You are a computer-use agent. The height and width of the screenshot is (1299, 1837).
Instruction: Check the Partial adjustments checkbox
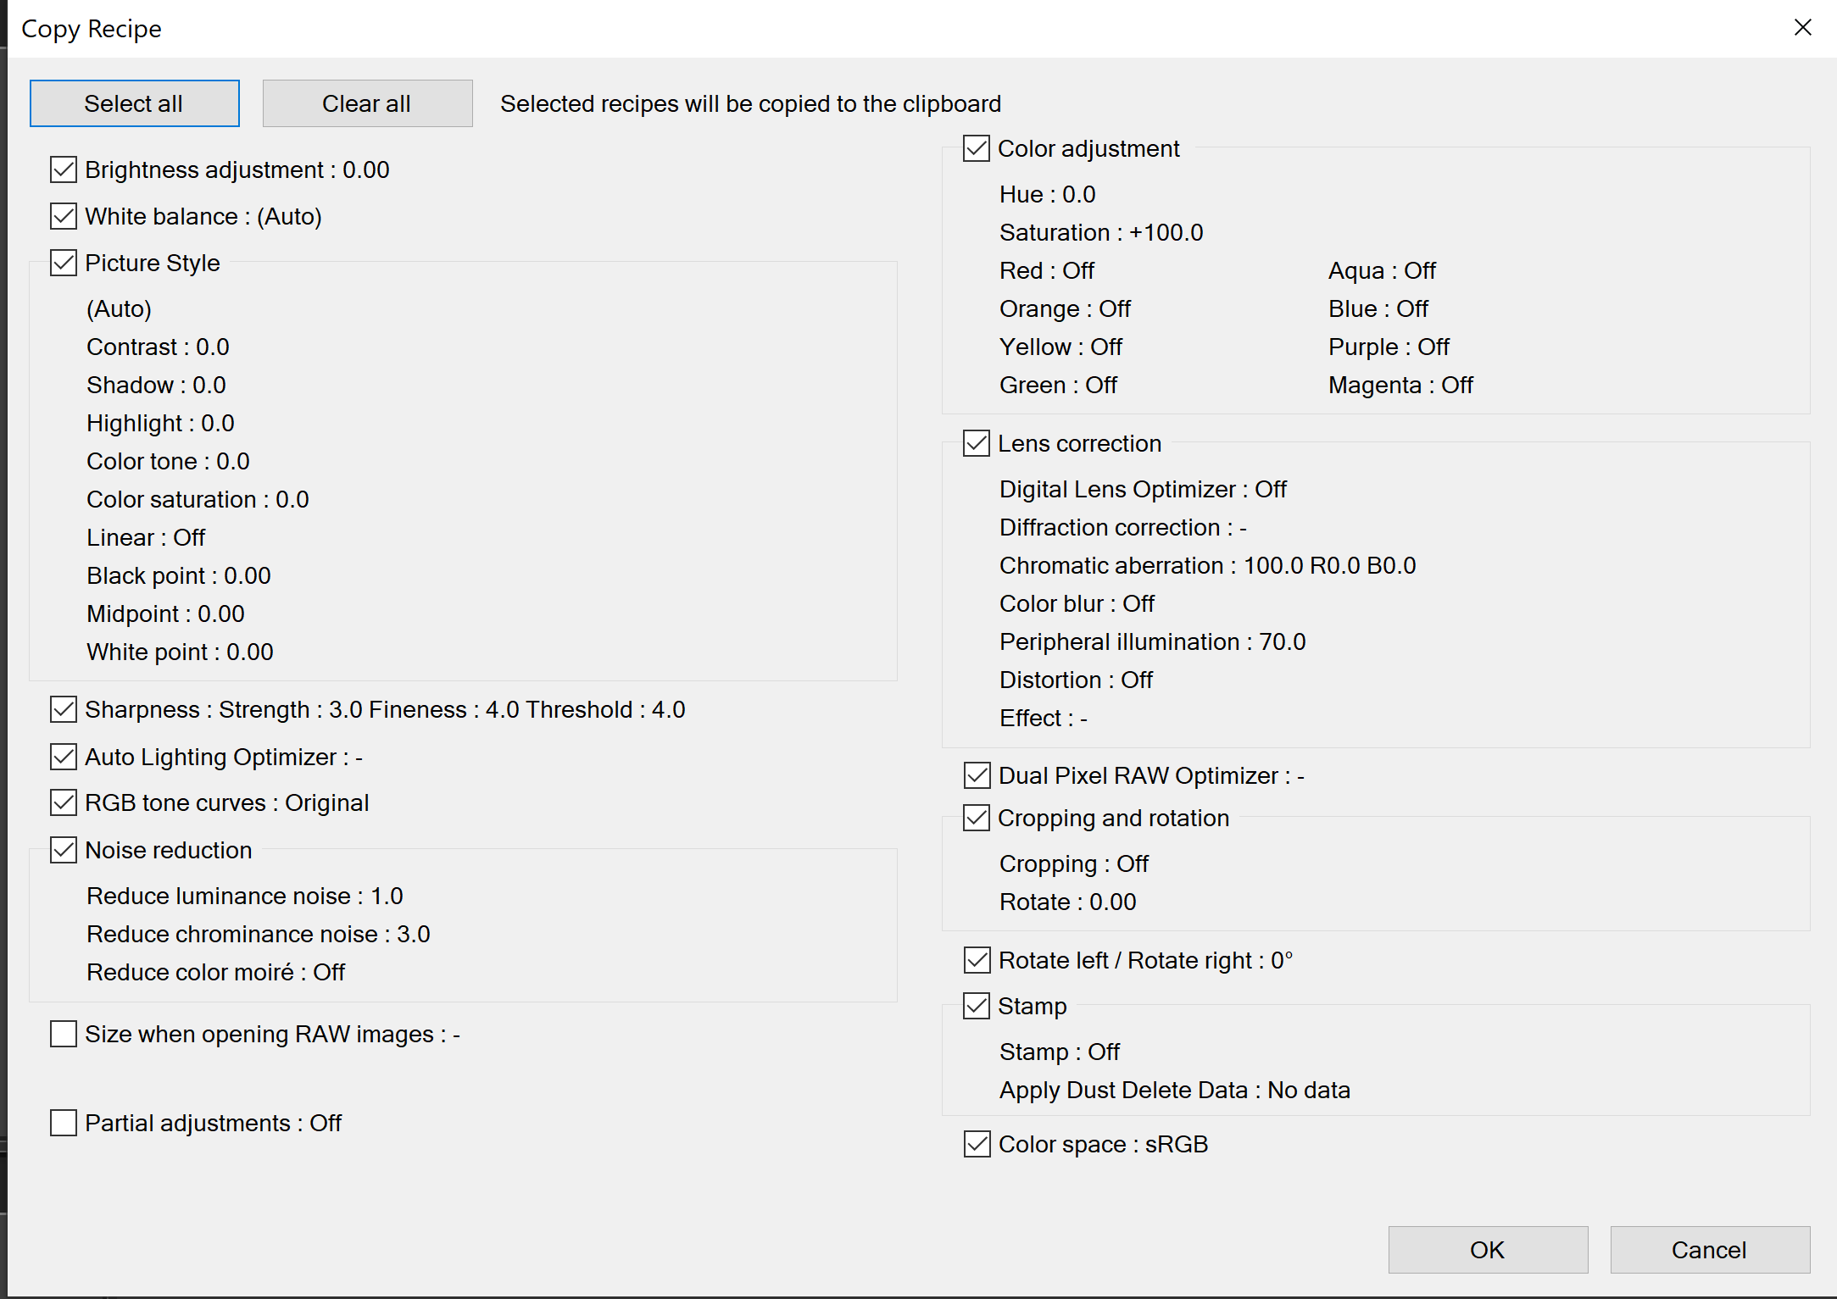64,1124
